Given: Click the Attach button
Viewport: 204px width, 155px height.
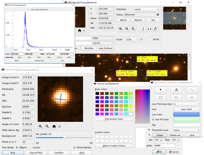Looking at the screenshot, I should (x=123, y=20).
